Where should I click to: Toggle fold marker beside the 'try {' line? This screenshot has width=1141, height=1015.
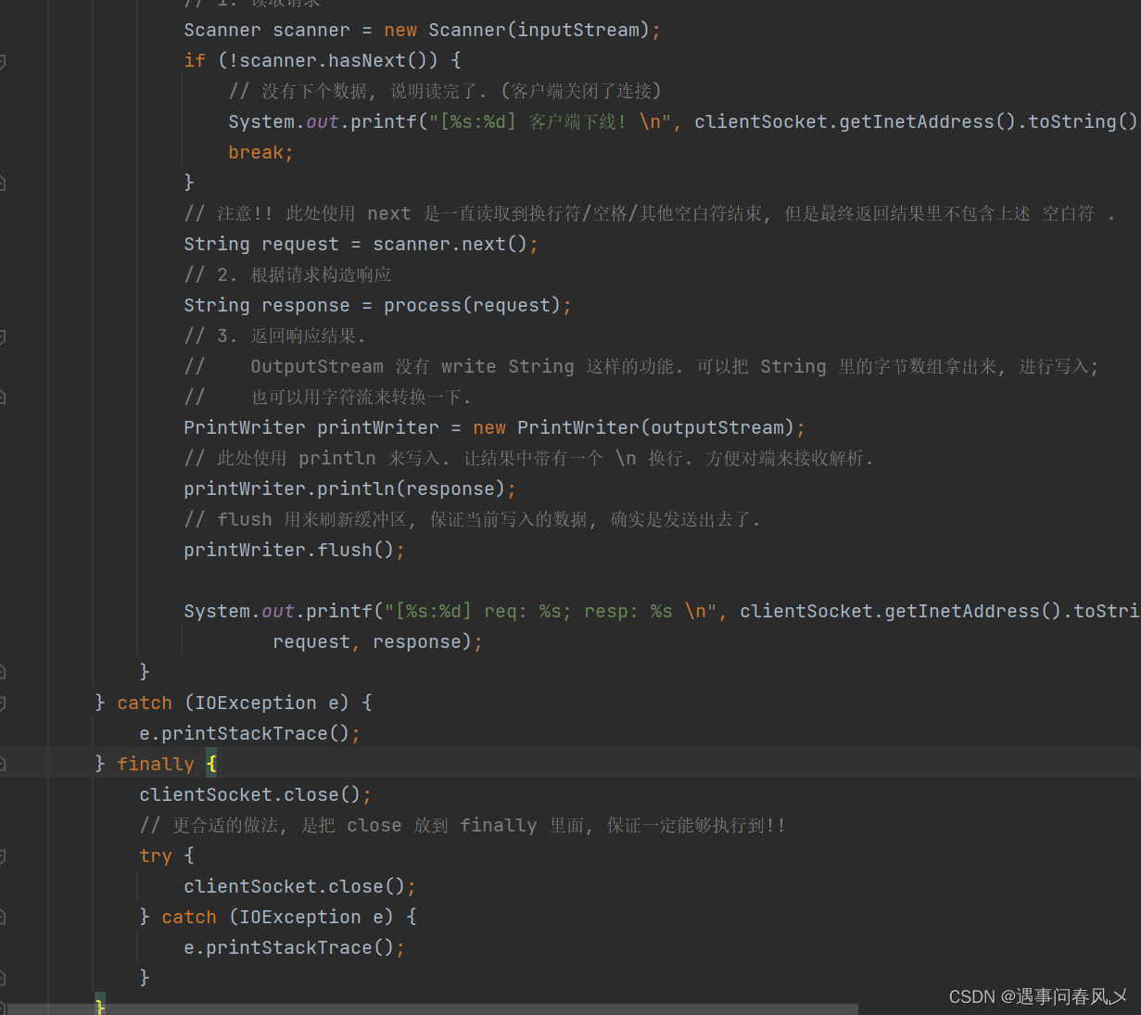(x=3, y=856)
